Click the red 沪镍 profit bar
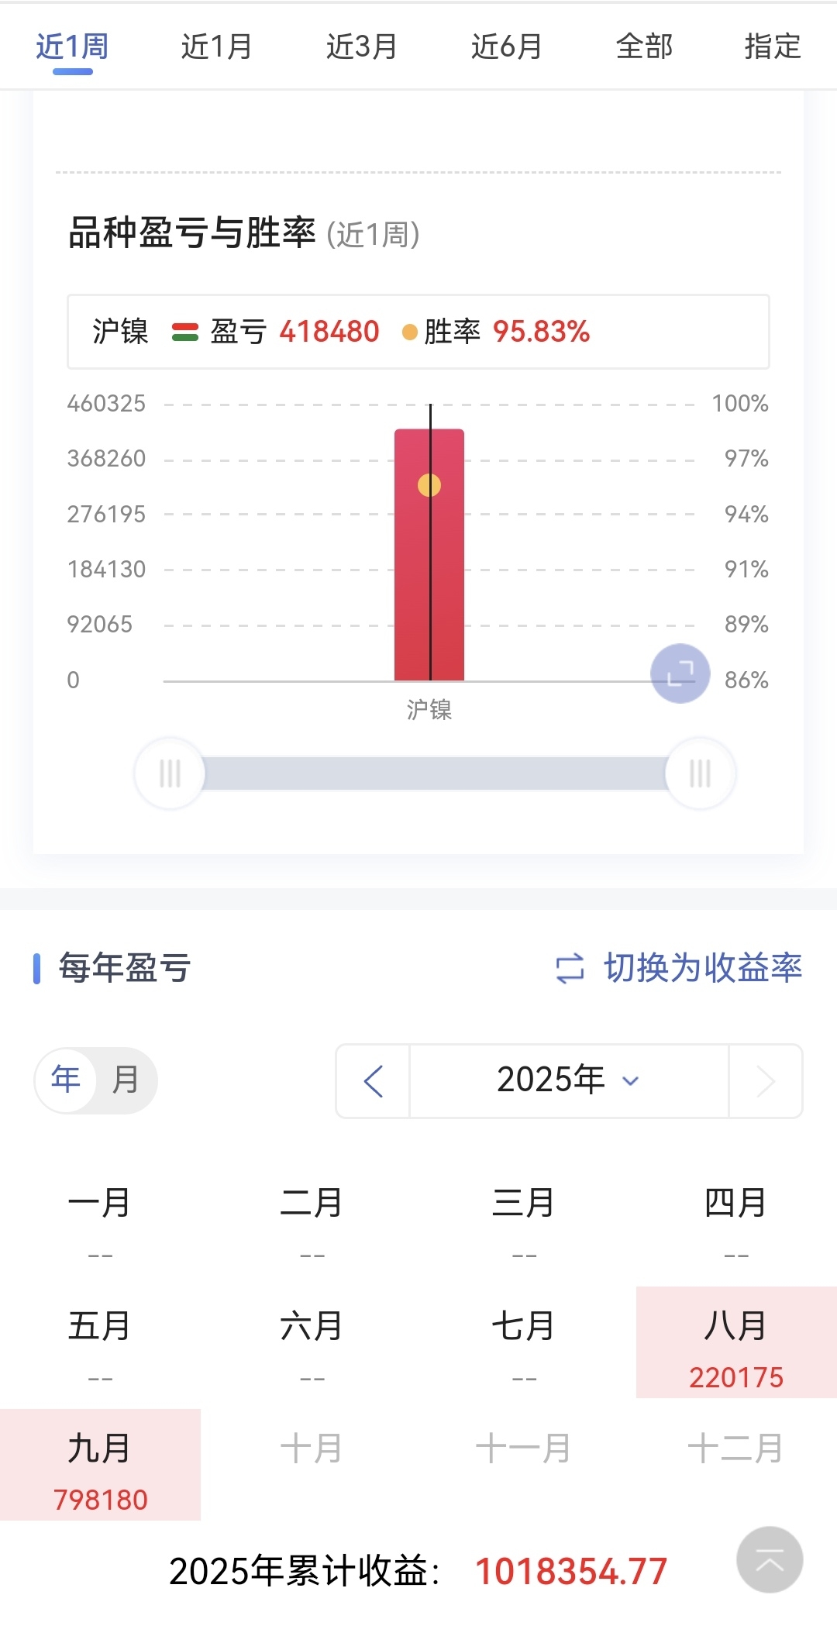Viewport: 837px width, 1626px height. point(429,555)
